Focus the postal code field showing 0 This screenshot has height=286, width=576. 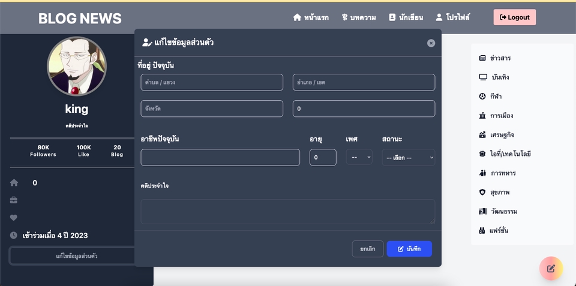[x=364, y=109]
